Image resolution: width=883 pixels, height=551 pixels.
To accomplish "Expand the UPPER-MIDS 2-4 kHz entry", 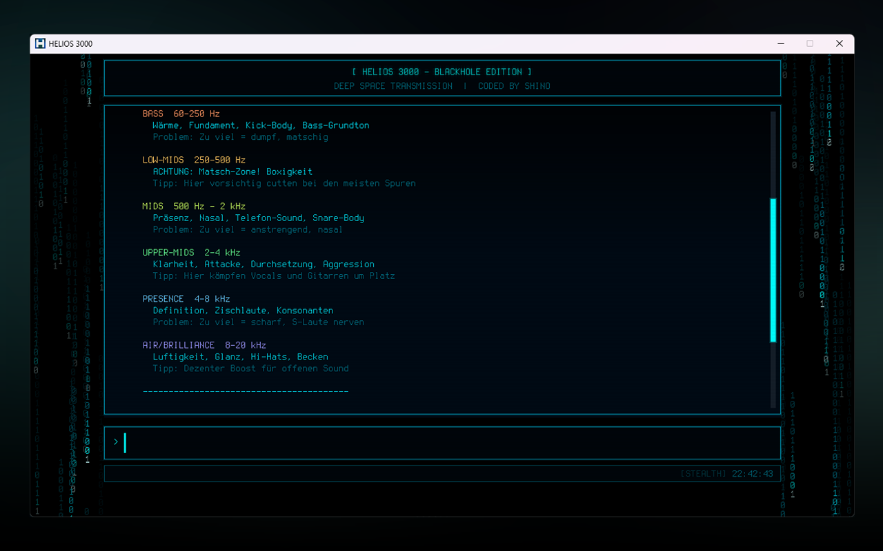I will tap(190, 252).
